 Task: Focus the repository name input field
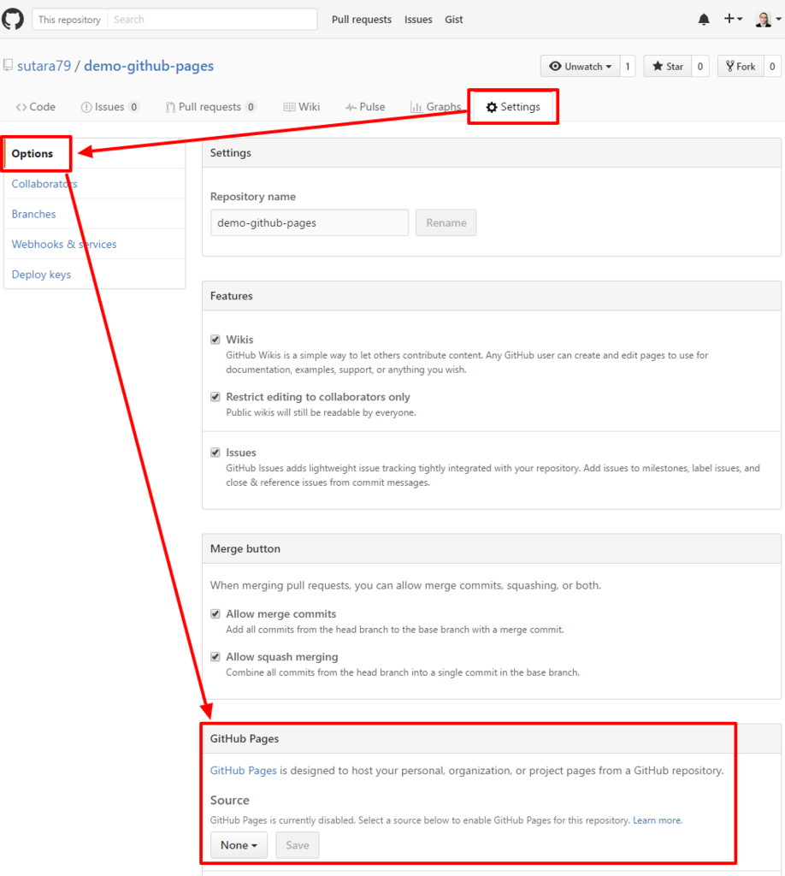click(310, 223)
